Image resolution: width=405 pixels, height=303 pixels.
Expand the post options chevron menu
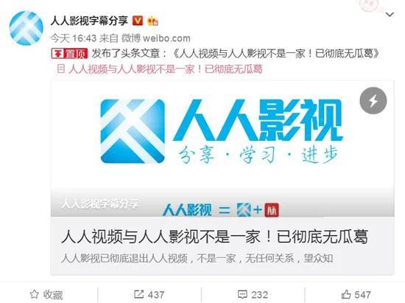pyautogui.click(x=390, y=15)
